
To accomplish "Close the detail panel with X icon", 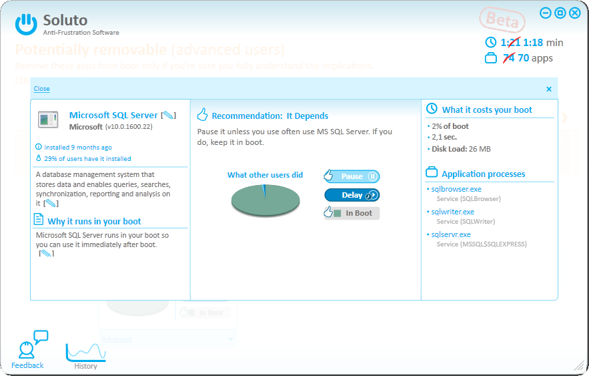I will pos(549,89).
